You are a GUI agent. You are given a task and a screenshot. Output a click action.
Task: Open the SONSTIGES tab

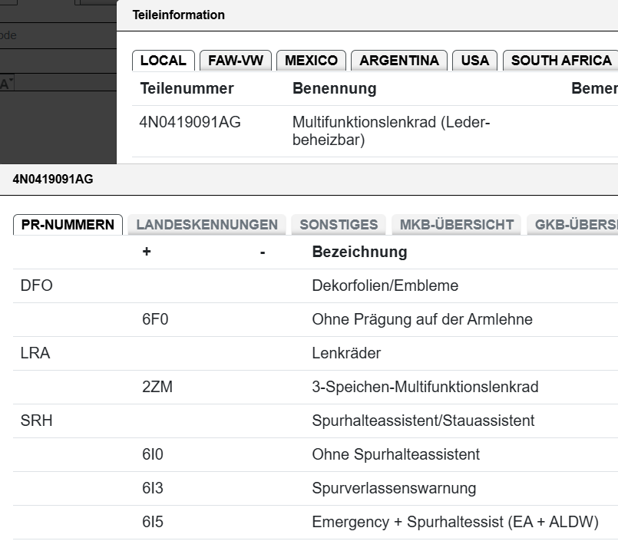(339, 225)
